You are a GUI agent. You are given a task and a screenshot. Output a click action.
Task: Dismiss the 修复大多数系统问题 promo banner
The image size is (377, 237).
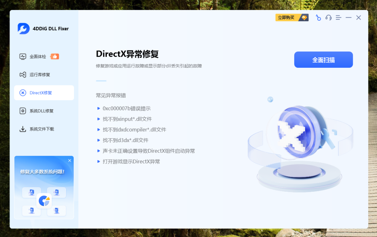pyautogui.click(x=70, y=160)
